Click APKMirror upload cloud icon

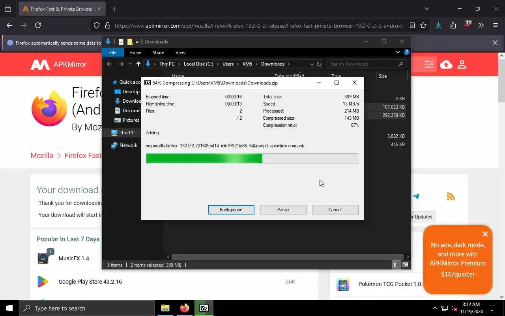pos(446,64)
